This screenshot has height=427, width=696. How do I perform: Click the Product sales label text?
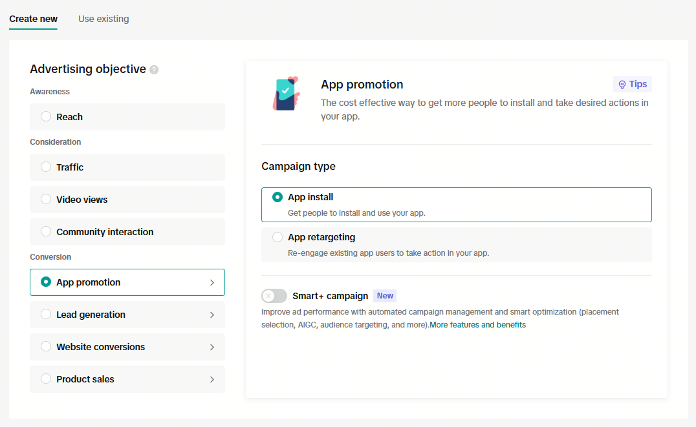(x=85, y=379)
